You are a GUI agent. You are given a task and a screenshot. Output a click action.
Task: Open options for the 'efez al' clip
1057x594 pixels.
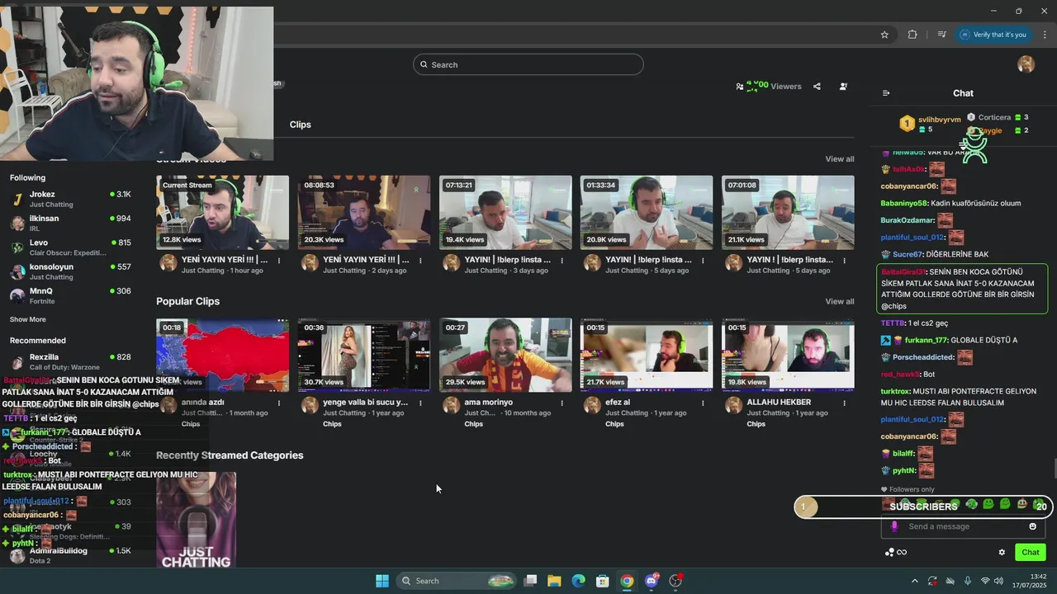(x=703, y=403)
